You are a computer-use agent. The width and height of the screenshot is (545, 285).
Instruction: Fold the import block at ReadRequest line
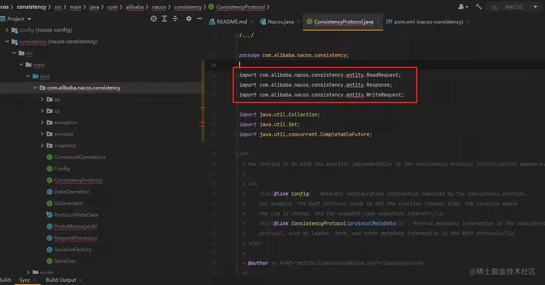[x=237, y=75]
